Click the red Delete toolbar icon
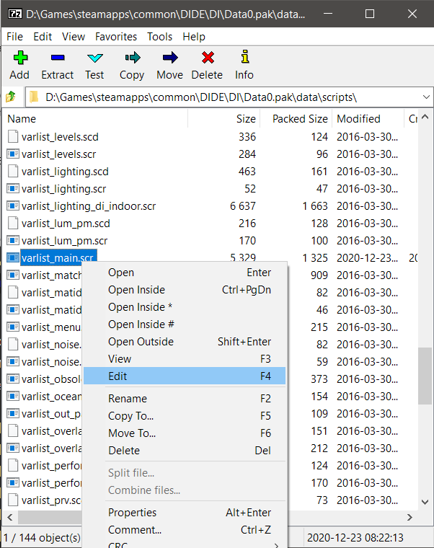This screenshot has height=548, width=434. 207,58
